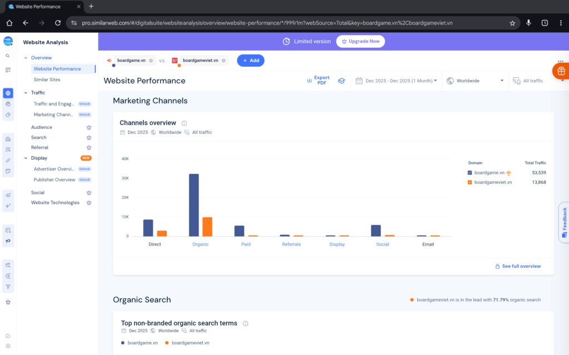This screenshot has width=569, height=355.
Task: Select the globe Website Analysis icon in sidebar
Action: click(8, 93)
